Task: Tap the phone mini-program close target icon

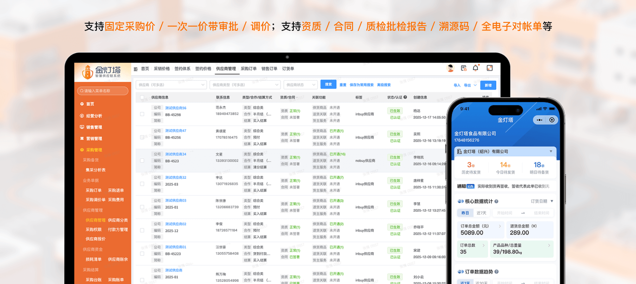Action: 552,120
